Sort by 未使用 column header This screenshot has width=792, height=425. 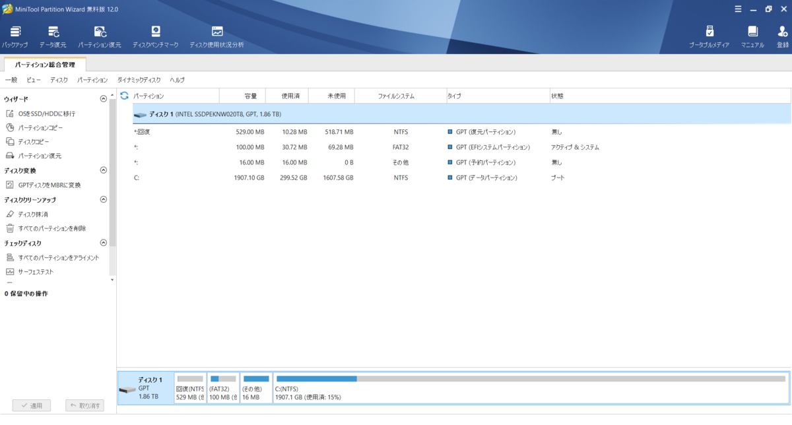(331, 96)
